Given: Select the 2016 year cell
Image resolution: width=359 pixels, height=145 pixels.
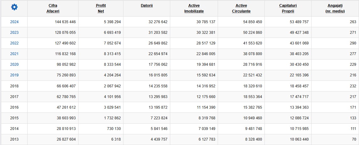Looking at the screenshot, I should [x=14, y=107].
